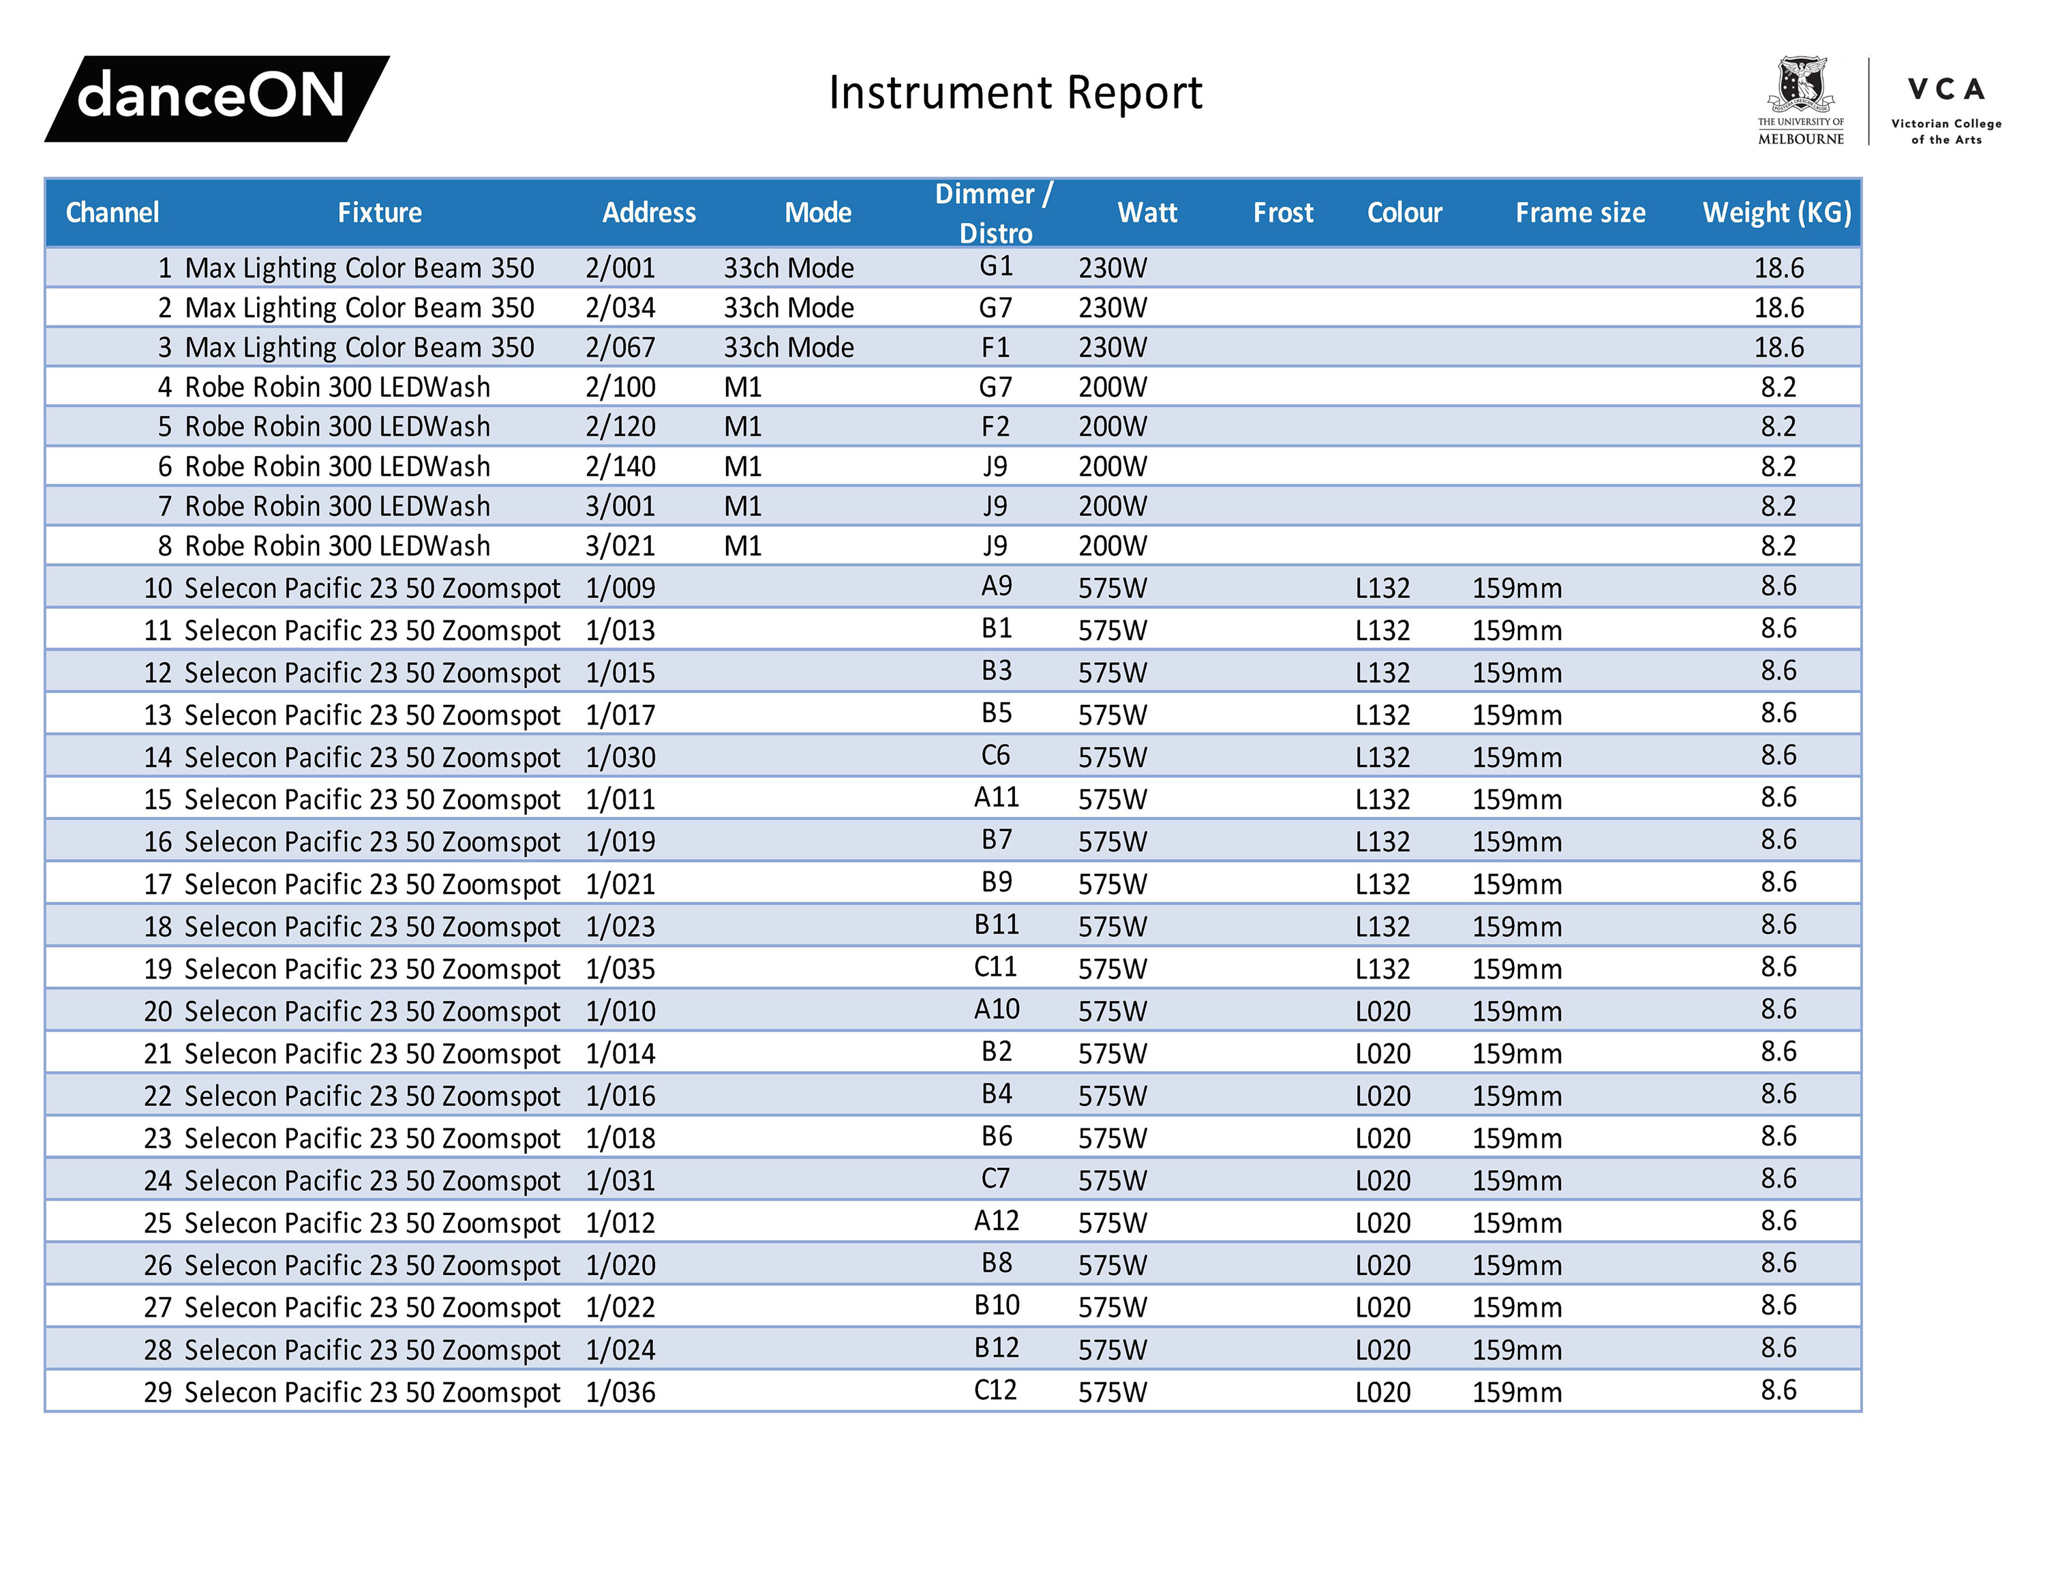Select the Fixture column header
Image resolution: width=2045 pixels, height=1573 pixels.
point(379,213)
